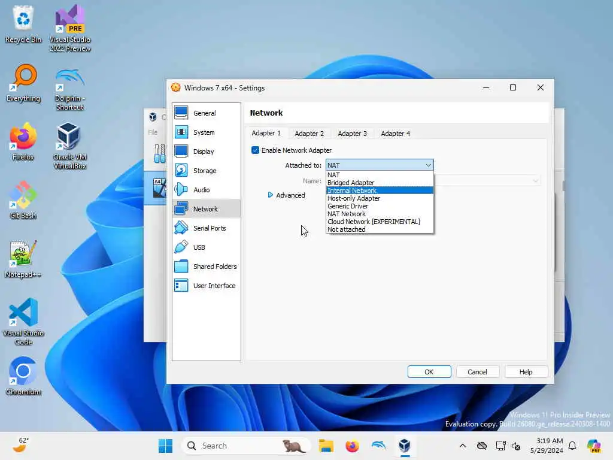Open the Storage settings category
613x460 pixels.
coord(206,171)
